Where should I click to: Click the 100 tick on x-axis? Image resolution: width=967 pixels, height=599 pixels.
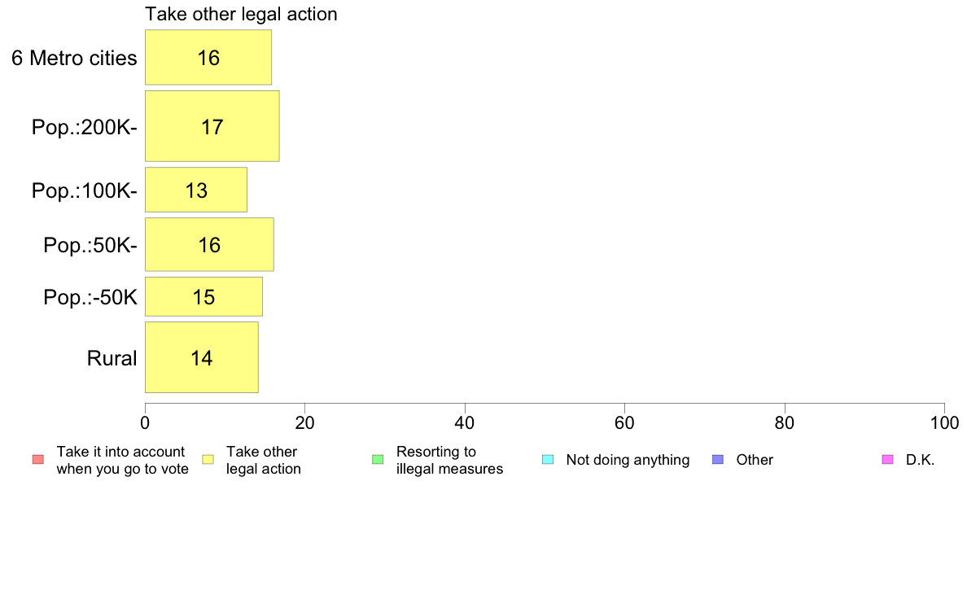point(944,422)
